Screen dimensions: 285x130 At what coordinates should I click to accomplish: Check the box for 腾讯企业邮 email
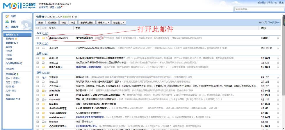pos(38,67)
